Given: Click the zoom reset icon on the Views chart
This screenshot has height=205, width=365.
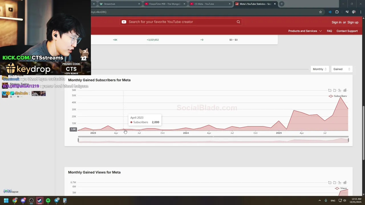Looking at the screenshot, I should (x=334, y=183).
